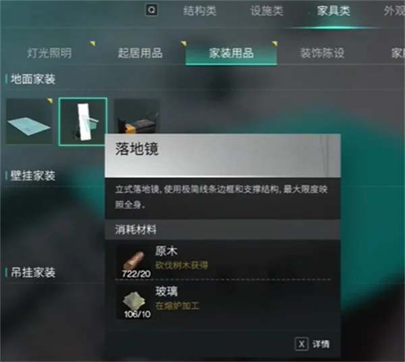405x362 pixels.
Task: Select the 落地镜 floor mirror item
Action: click(83, 121)
